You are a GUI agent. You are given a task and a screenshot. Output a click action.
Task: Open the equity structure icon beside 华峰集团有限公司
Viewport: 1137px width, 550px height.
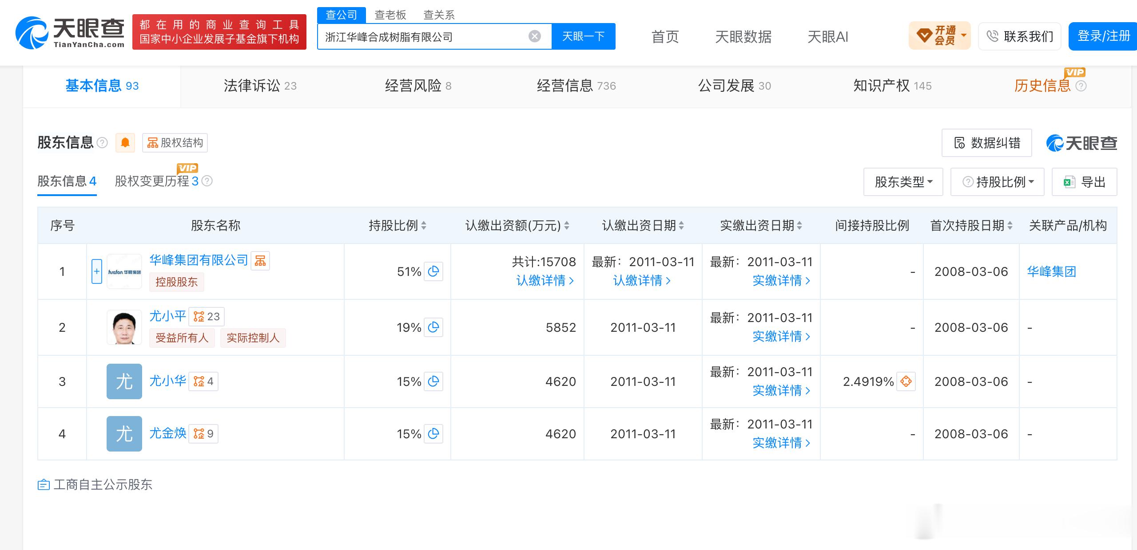[x=260, y=260]
